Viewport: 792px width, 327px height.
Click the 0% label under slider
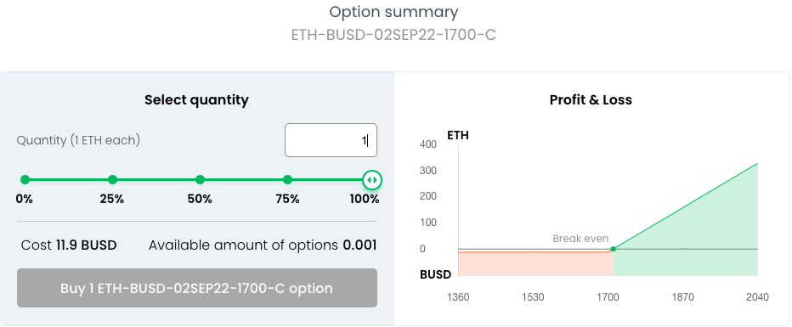coord(25,199)
